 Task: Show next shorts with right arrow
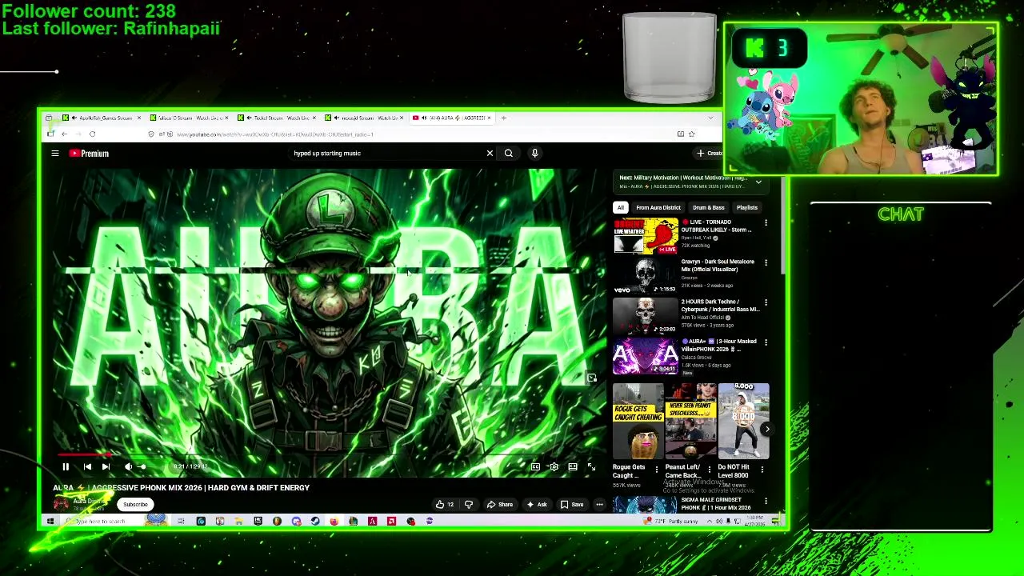766,430
